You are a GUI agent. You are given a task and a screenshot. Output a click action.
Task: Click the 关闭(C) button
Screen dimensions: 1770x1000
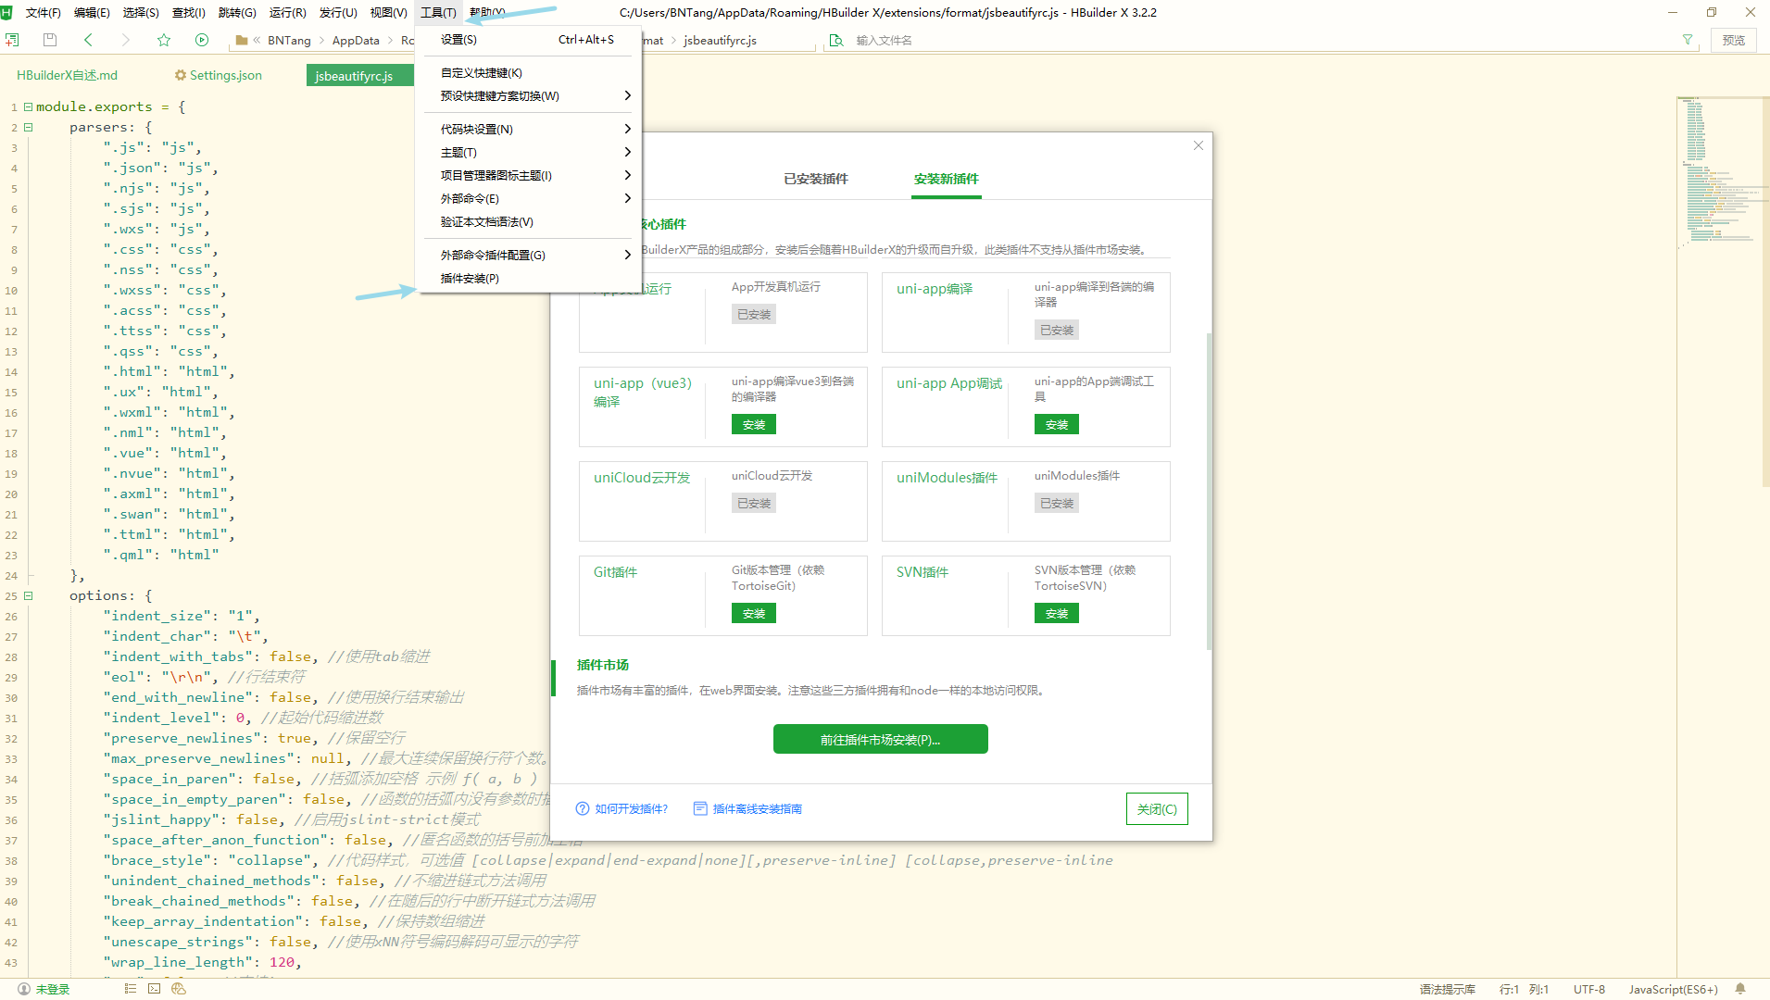(x=1157, y=809)
